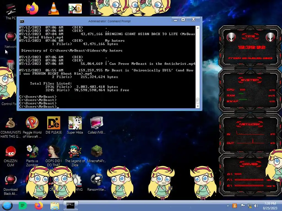
Task: Click the SYSTEM widget header
Action: [x=250, y=80]
